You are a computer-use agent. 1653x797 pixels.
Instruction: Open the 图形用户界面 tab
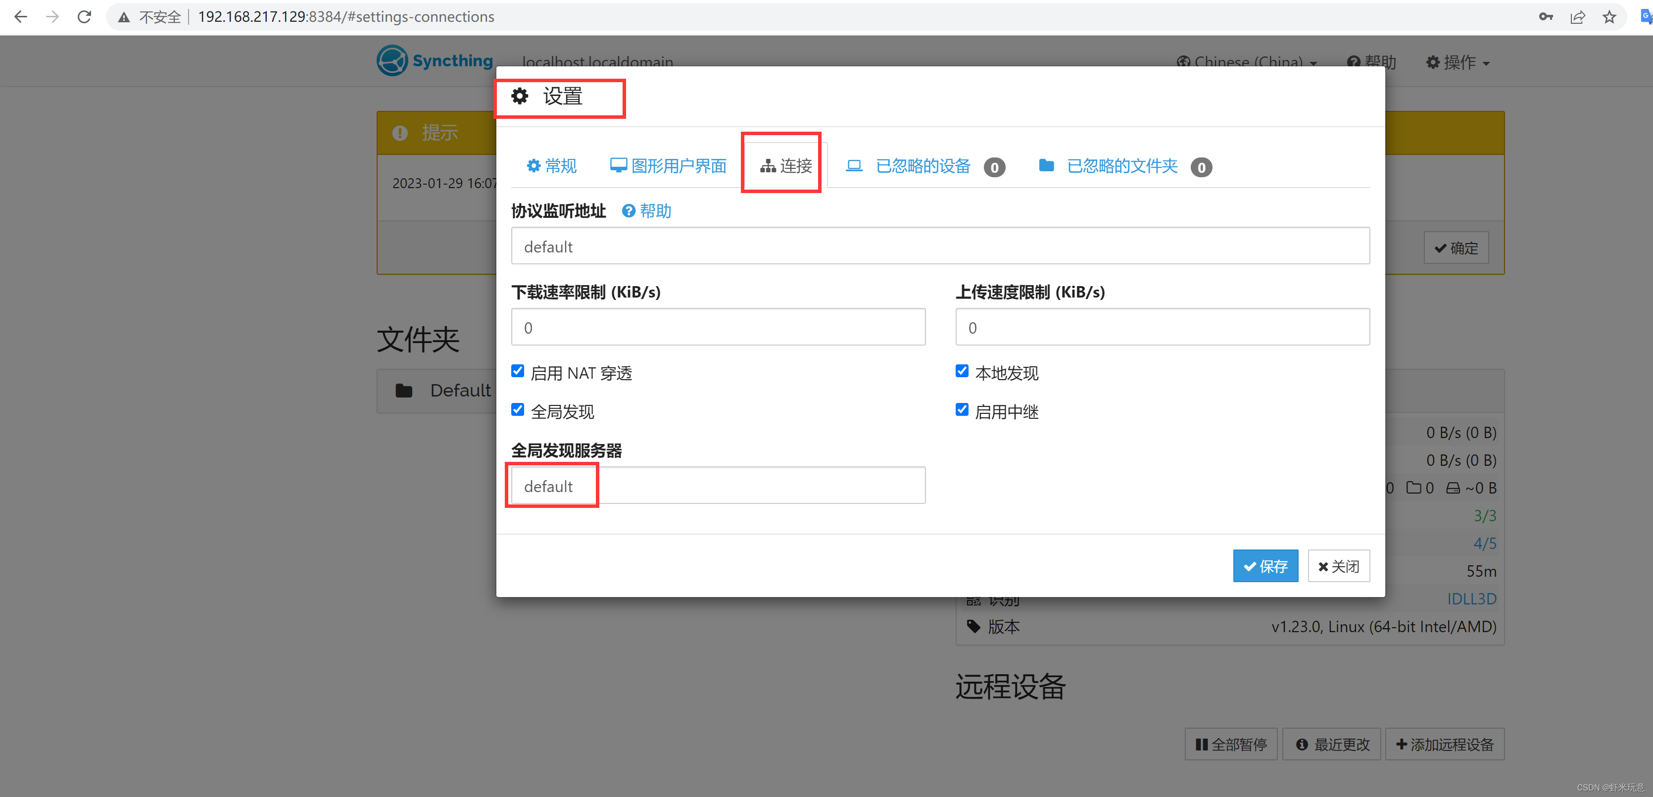[668, 166]
